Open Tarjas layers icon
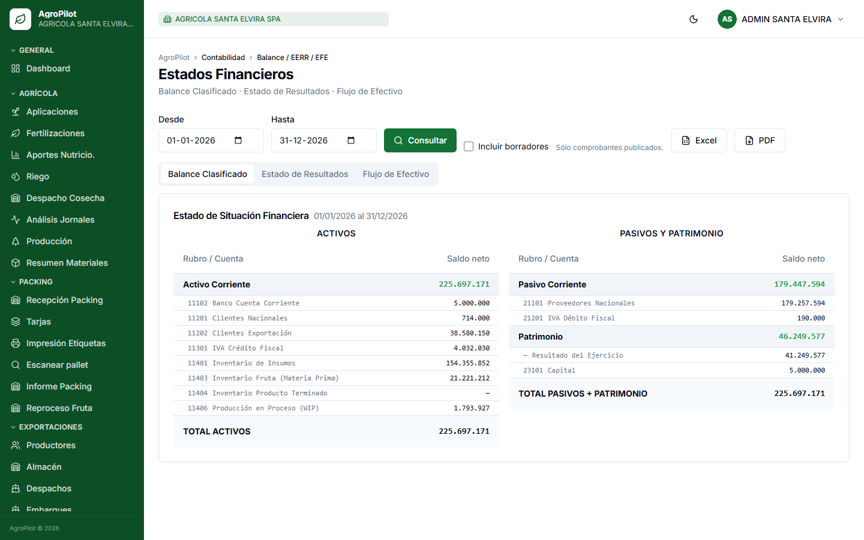Screen dimensions: 864x540 pos(16,322)
